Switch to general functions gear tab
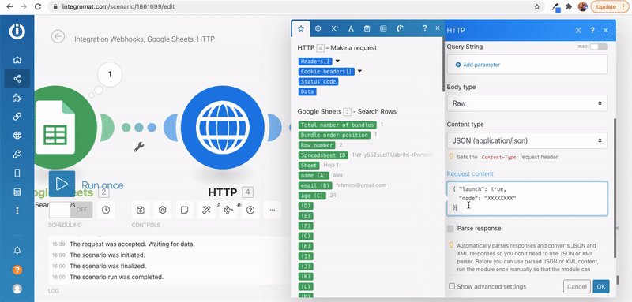This screenshot has height=302, width=632. (318, 28)
